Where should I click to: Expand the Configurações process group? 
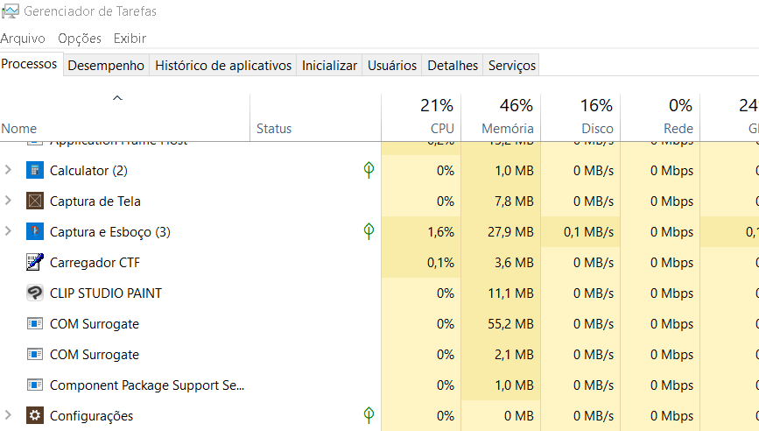click(8, 415)
